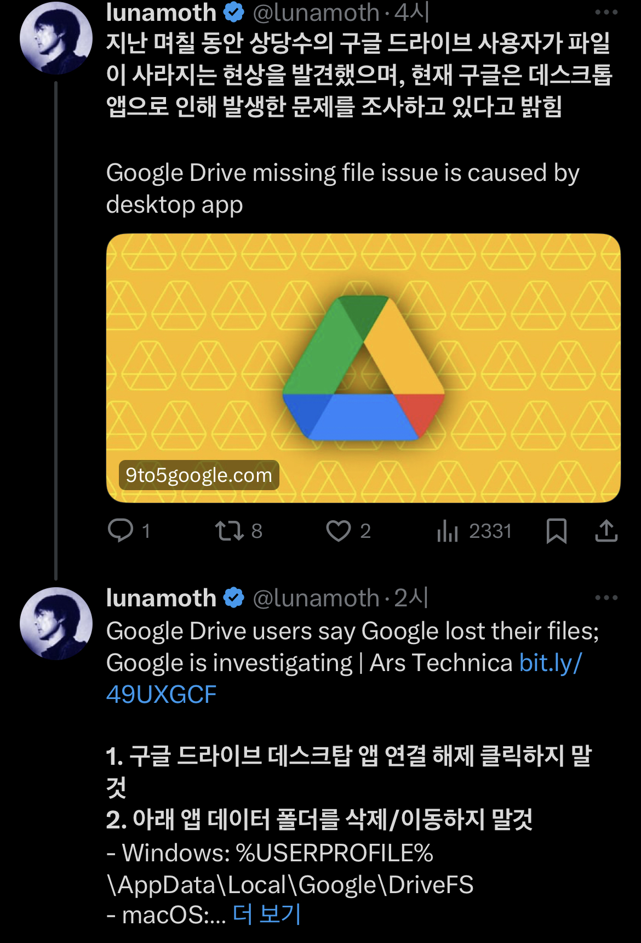The width and height of the screenshot is (641, 943).
Task: Share the first tweet
Action: [606, 531]
